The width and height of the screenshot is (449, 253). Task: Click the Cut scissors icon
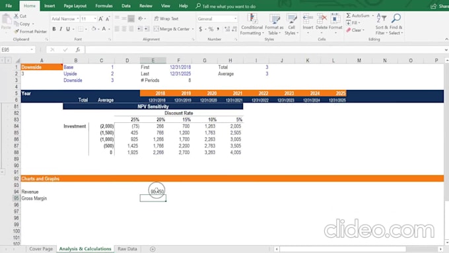coord(17,16)
